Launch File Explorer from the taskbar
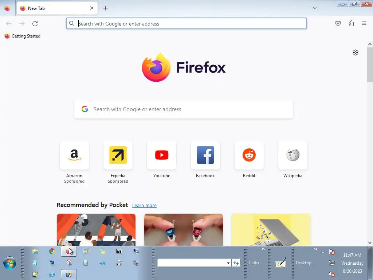The image size is (373, 280). tap(35, 251)
